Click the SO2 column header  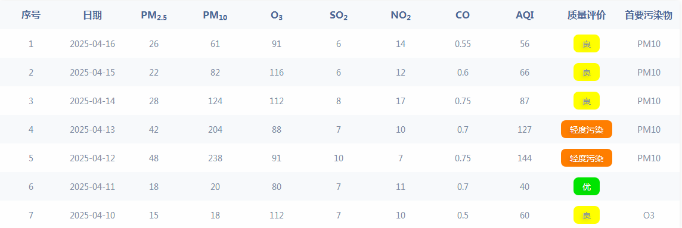click(x=339, y=16)
